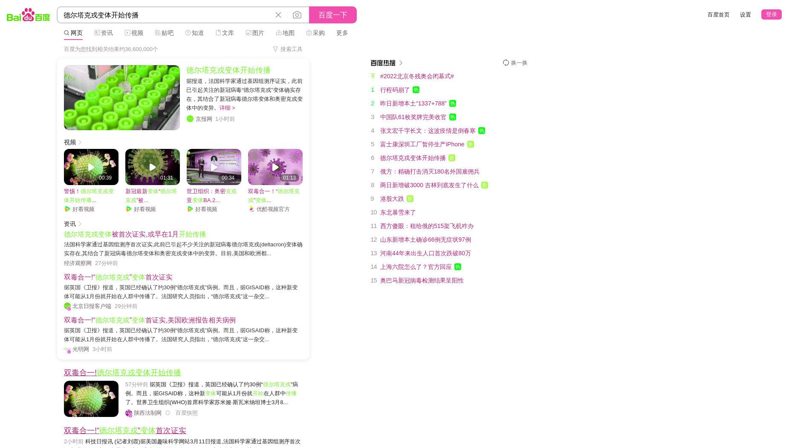The image size is (792, 448).
Task: Switch to the 采购 tab
Action: pos(315,33)
